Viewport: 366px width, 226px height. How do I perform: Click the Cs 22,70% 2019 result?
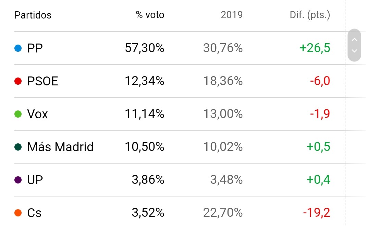tap(223, 213)
